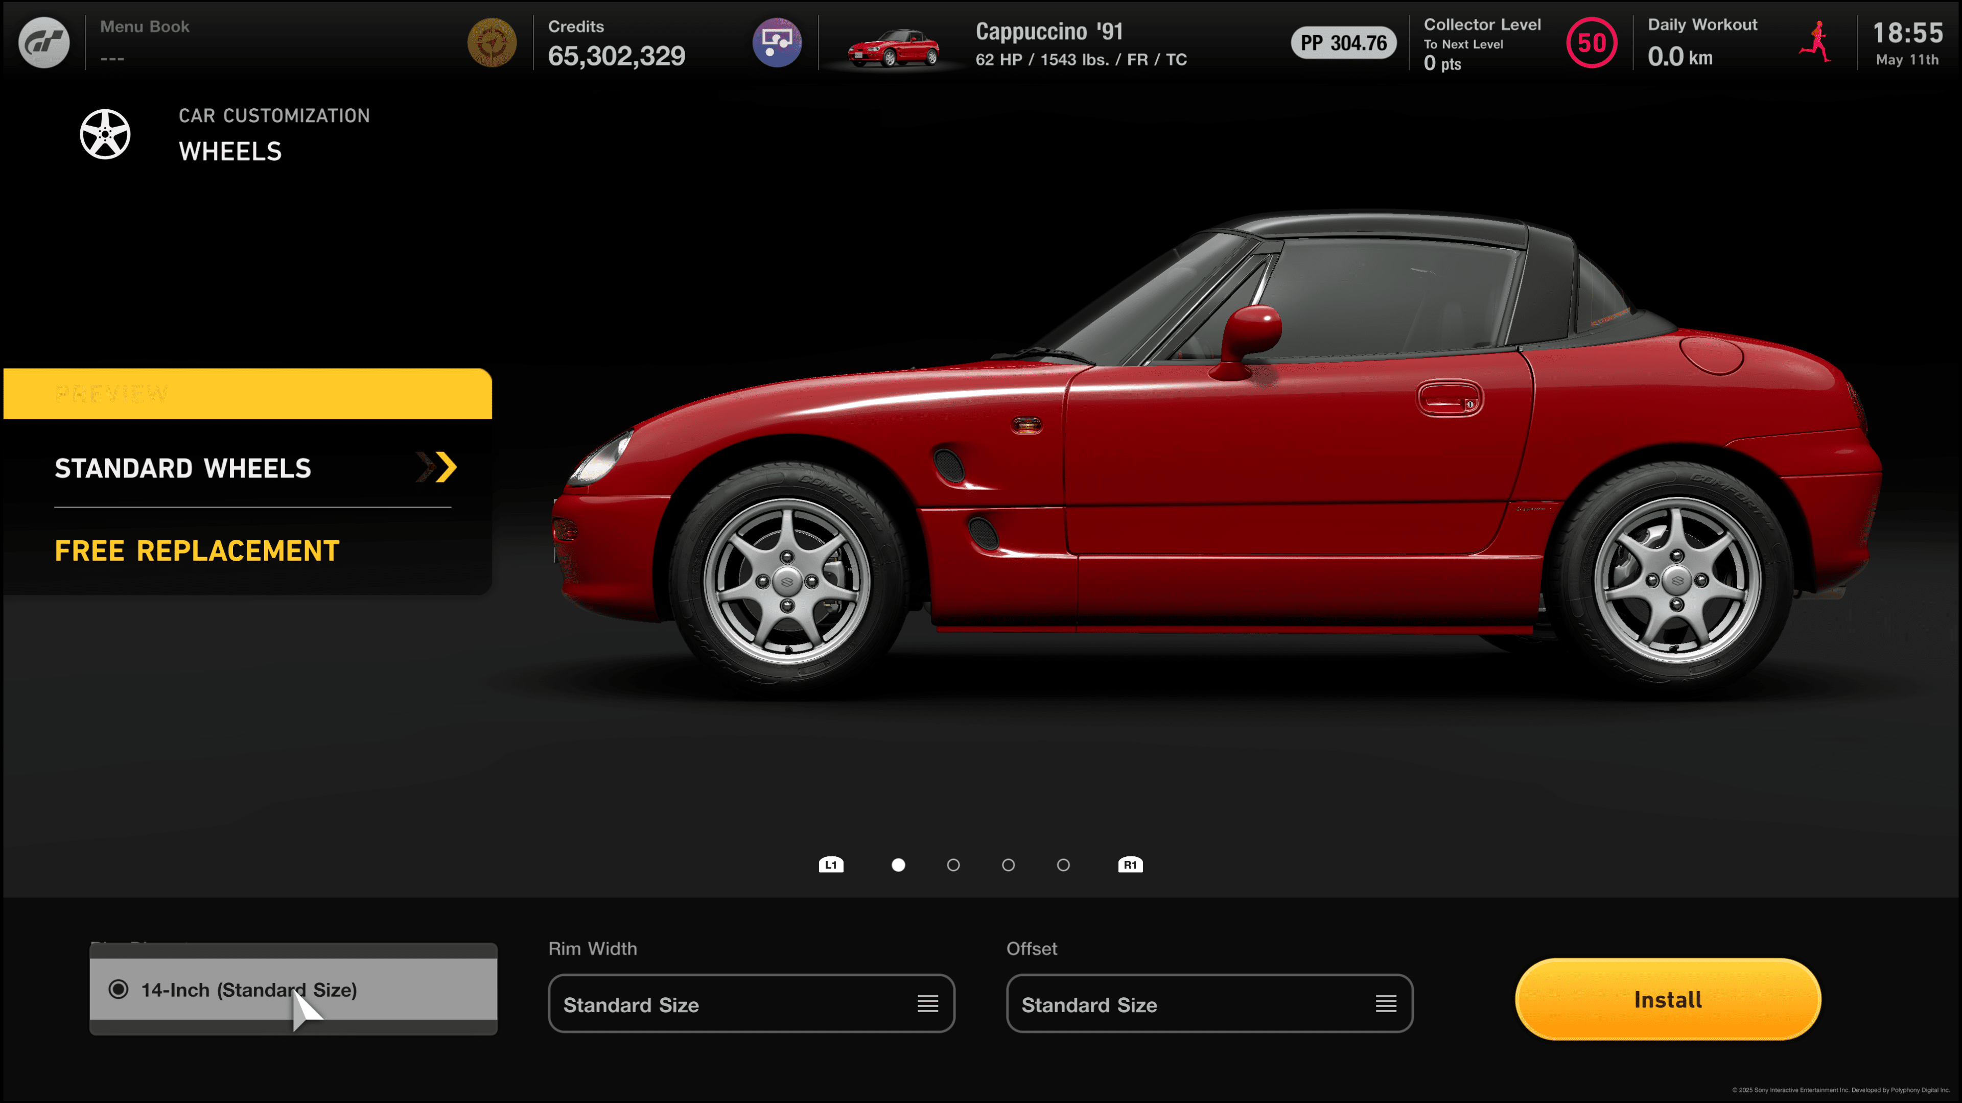1962x1103 pixels.
Task: Open the Collector Level 50 badge
Action: pyautogui.click(x=1591, y=42)
